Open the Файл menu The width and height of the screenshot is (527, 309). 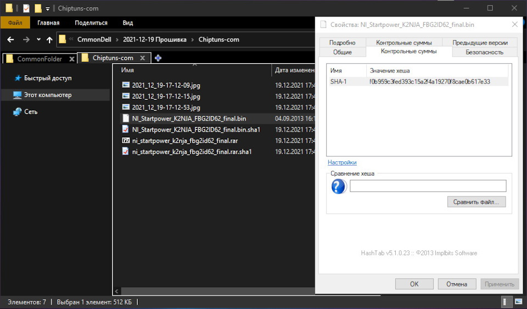[15, 23]
